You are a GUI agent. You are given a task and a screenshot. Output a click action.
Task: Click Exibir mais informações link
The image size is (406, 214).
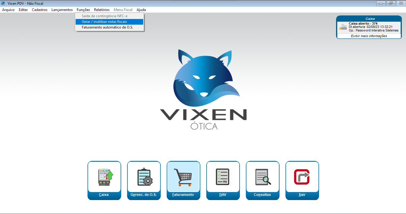(x=369, y=36)
